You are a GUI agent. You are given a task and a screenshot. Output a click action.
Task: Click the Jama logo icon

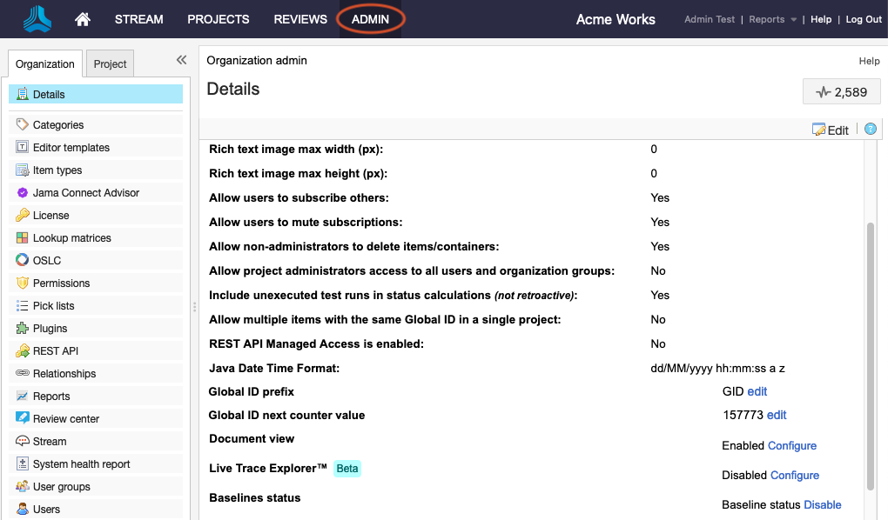(37, 19)
